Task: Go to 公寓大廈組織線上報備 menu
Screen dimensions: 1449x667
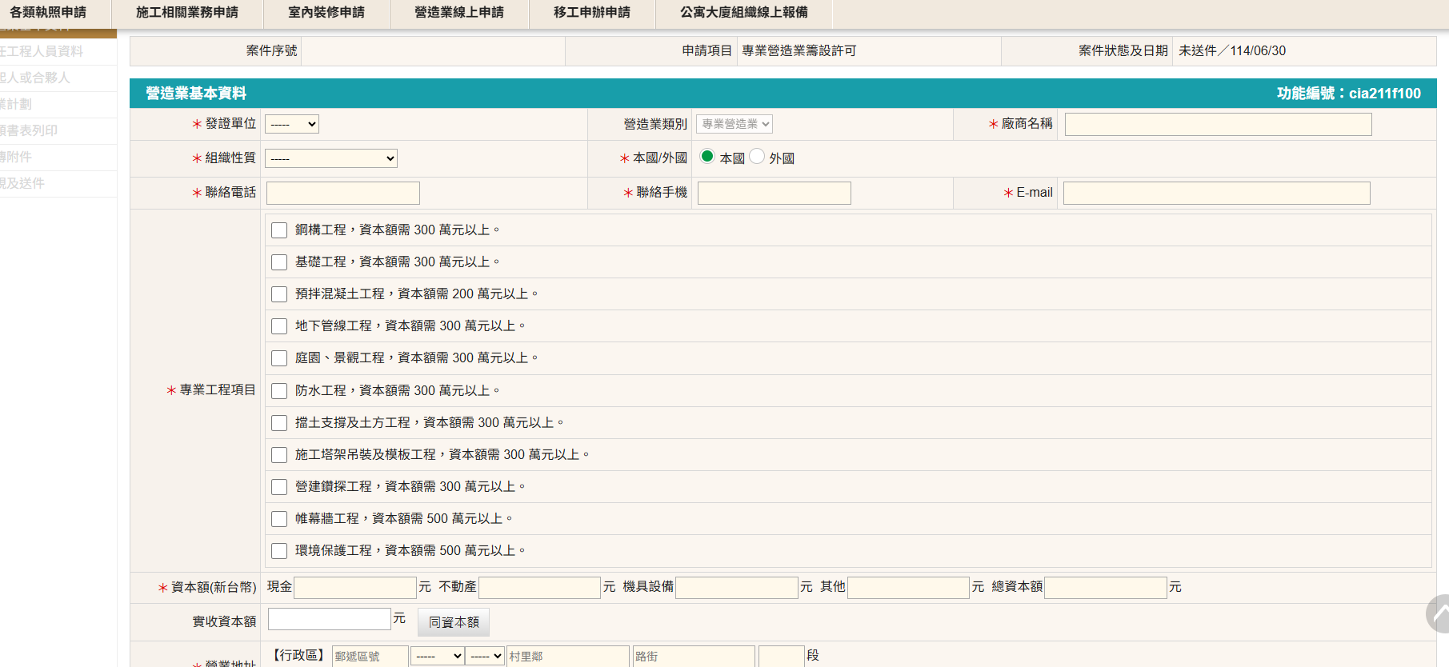Action: 744,13
